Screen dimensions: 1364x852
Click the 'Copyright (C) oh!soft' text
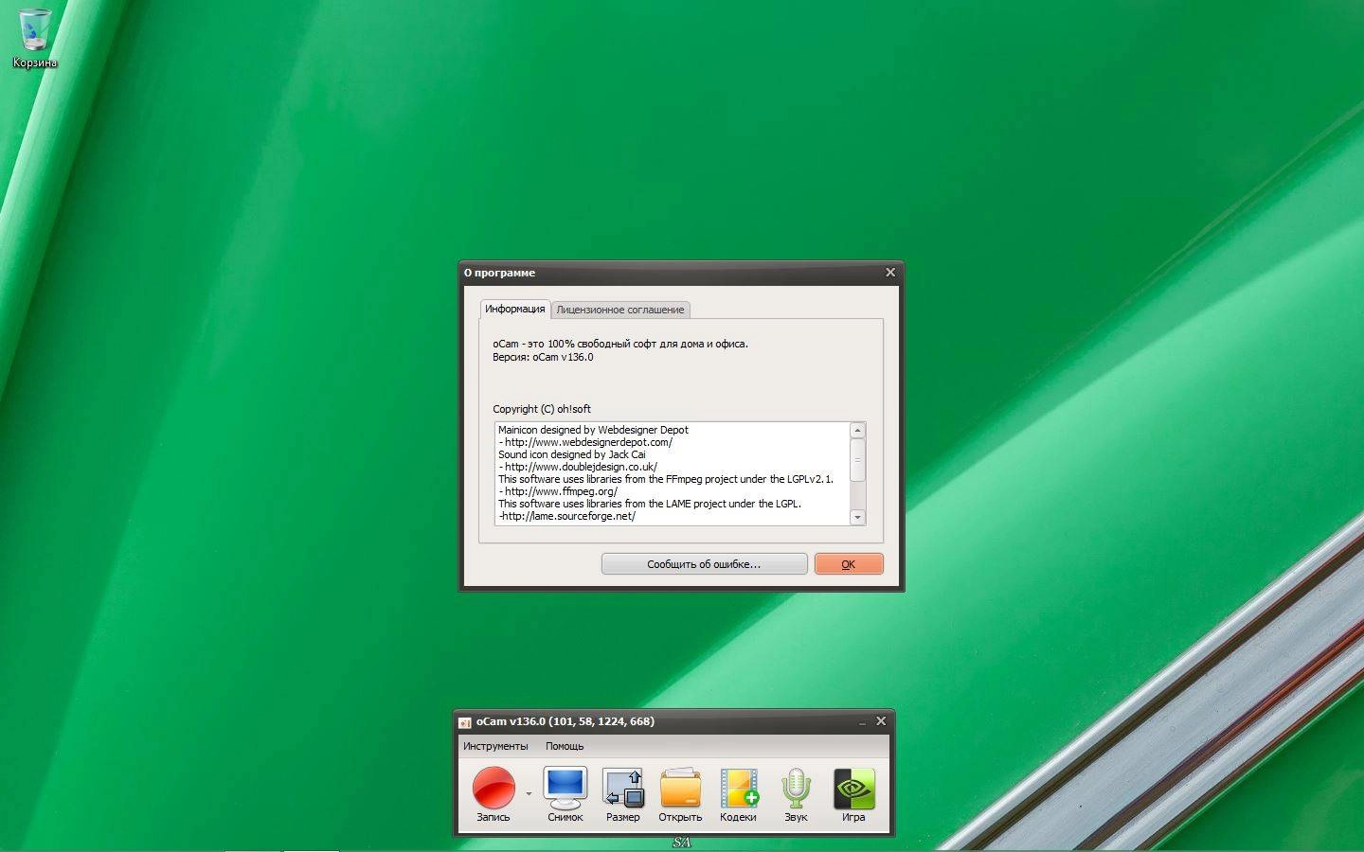tap(542, 409)
